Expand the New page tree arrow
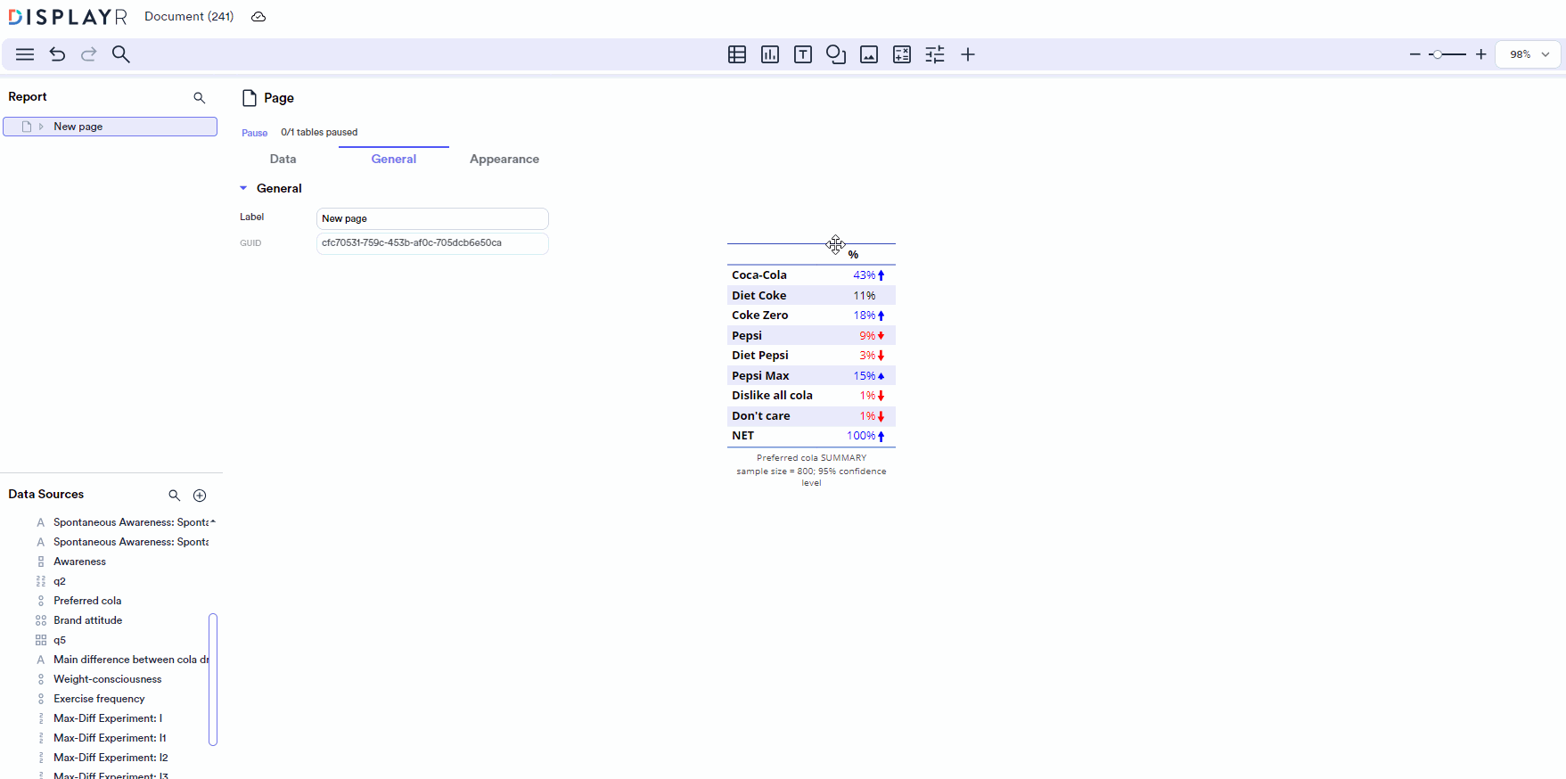1566x779 pixels. pyautogui.click(x=41, y=127)
